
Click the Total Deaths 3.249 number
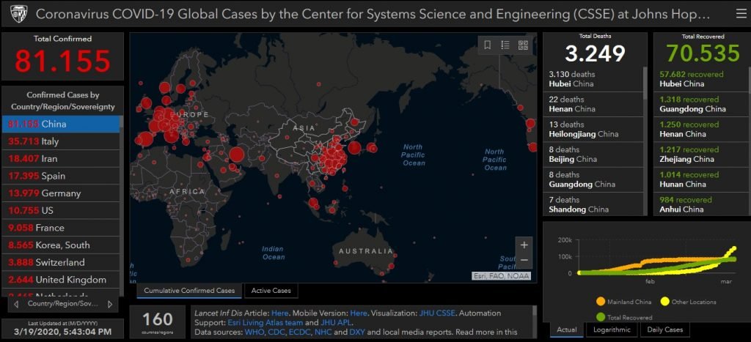[595, 53]
